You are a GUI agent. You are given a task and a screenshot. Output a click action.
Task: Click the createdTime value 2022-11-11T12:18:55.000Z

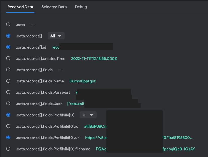(x=94, y=59)
